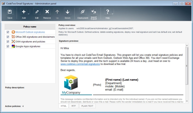Click the Policy name column header
The width and height of the screenshot is (193, 113).
tap(30, 27)
